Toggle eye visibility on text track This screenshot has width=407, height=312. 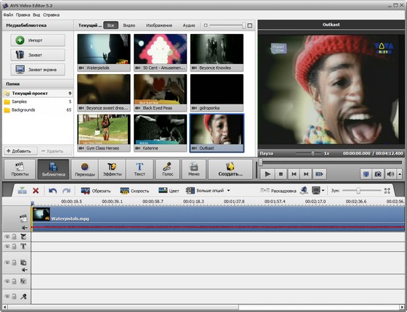click(x=7, y=246)
